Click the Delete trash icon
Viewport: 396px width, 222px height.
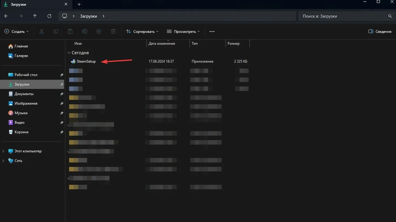(x=113, y=32)
